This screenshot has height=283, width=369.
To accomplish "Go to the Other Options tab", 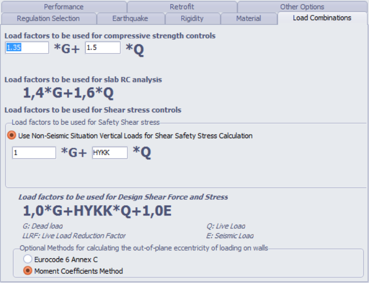I will (x=302, y=7).
